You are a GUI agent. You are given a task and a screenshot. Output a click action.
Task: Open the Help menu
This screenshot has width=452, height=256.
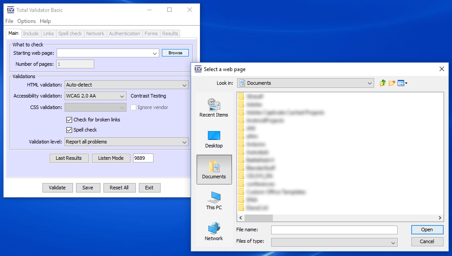click(45, 21)
